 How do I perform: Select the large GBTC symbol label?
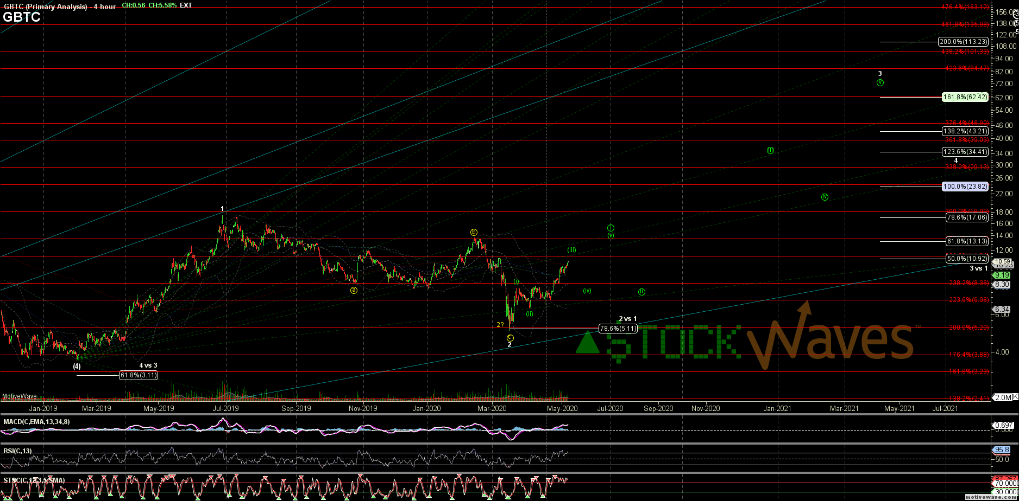22,17
